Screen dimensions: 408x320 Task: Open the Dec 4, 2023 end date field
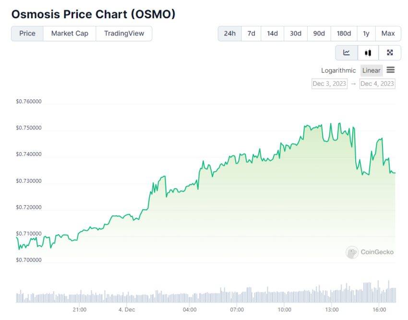point(377,83)
